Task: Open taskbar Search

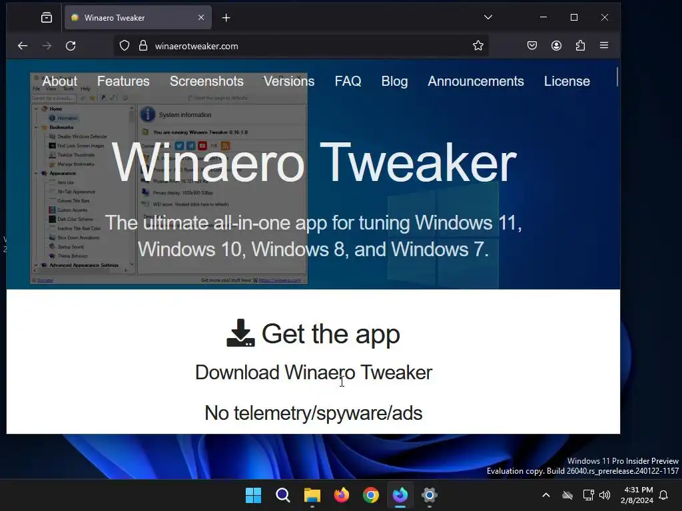Action: 282,495
